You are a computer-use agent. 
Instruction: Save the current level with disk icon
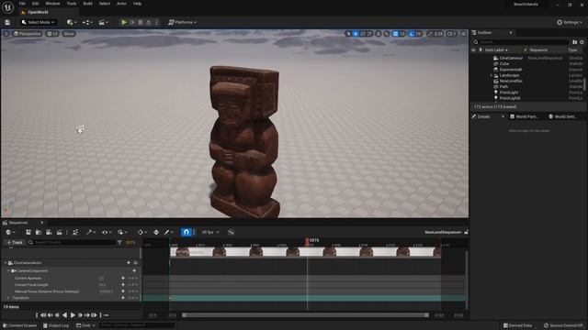point(7,22)
